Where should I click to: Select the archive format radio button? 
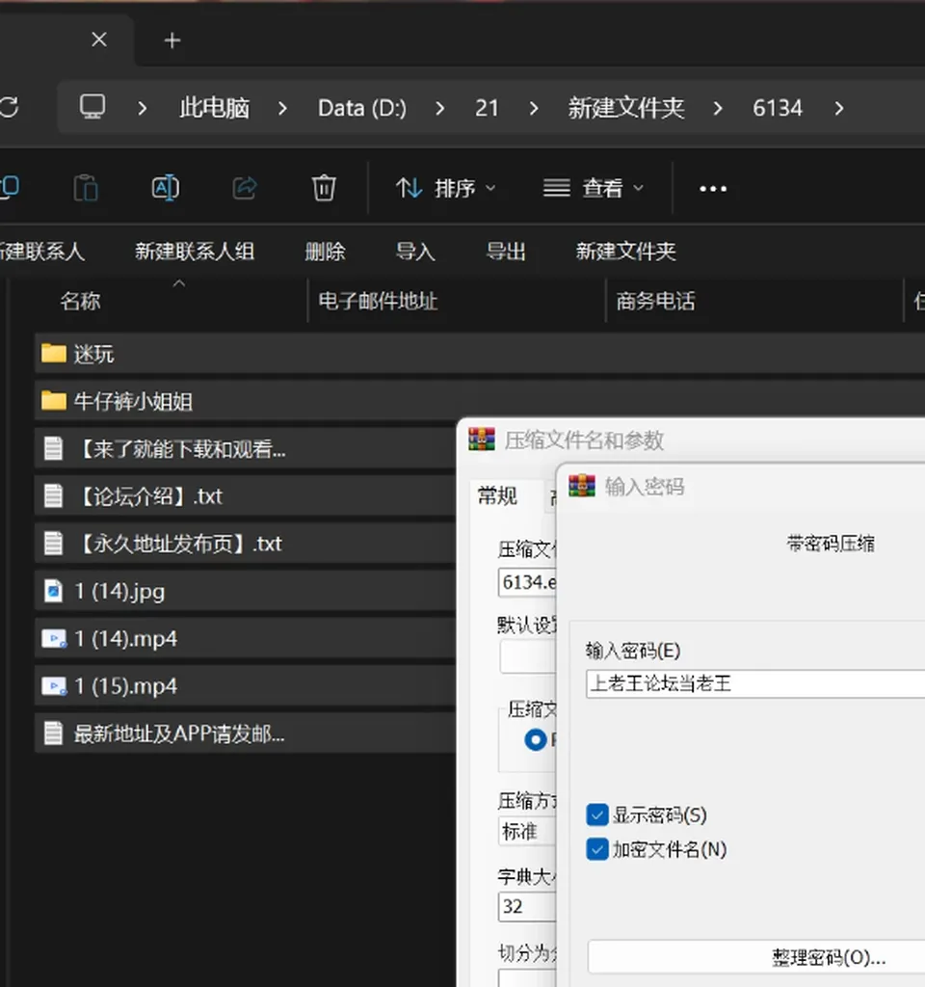click(536, 739)
